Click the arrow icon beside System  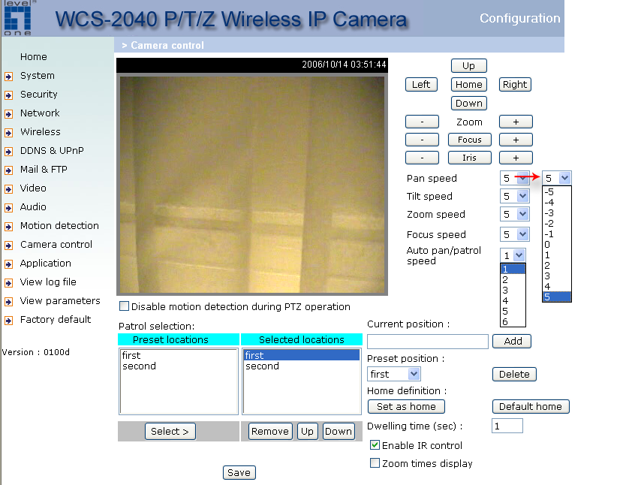[9, 77]
